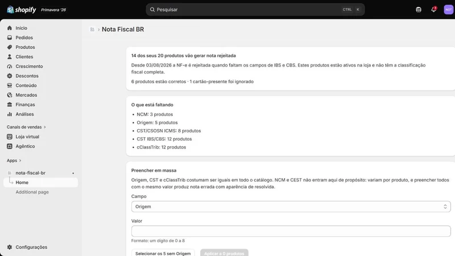Image resolution: width=455 pixels, height=256 pixels.
Task: Click the Shopify logo
Action: pyautogui.click(x=22, y=10)
